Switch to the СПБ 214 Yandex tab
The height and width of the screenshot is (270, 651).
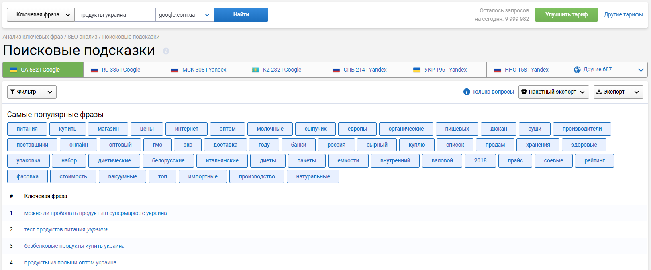tap(365, 70)
